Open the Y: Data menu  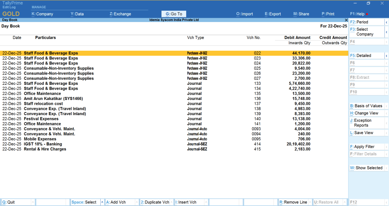[77, 14]
